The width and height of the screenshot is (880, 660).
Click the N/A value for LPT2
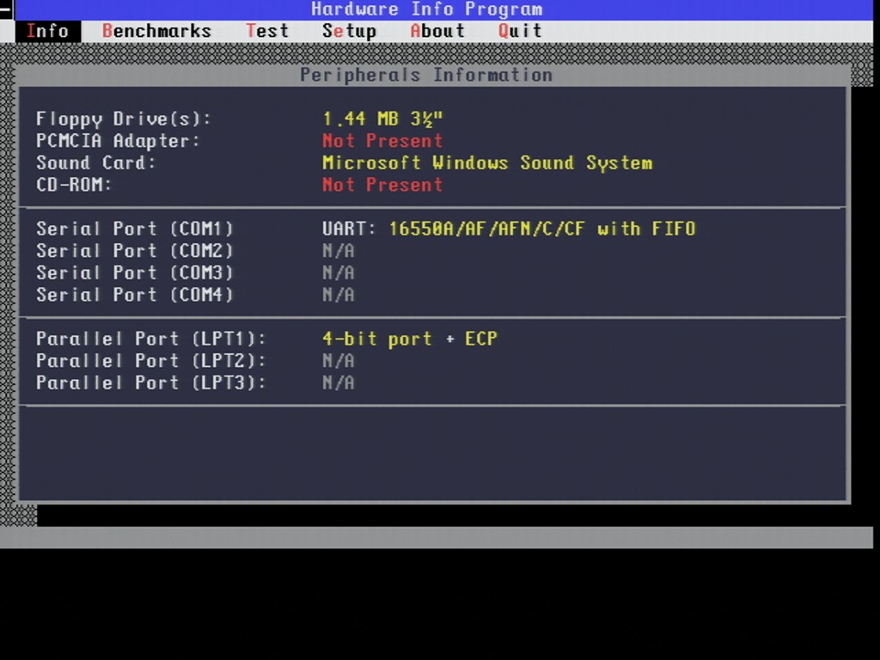(339, 361)
